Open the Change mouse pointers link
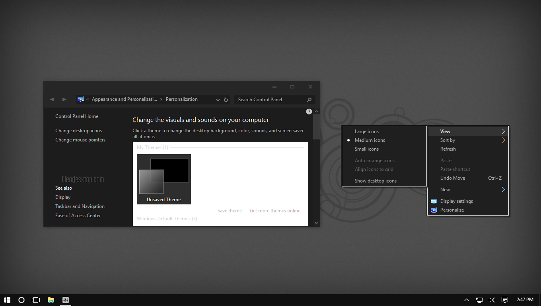This screenshot has width=541, height=306. [x=80, y=140]
